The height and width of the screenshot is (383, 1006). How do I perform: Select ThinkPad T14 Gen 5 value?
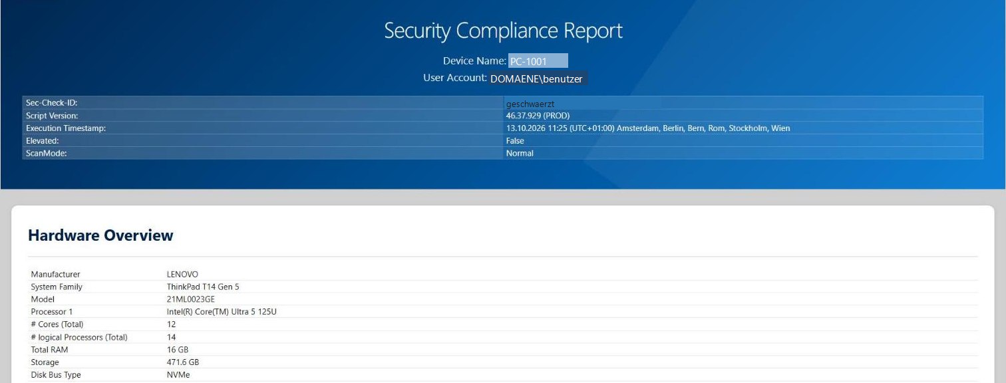coord(202,287)
